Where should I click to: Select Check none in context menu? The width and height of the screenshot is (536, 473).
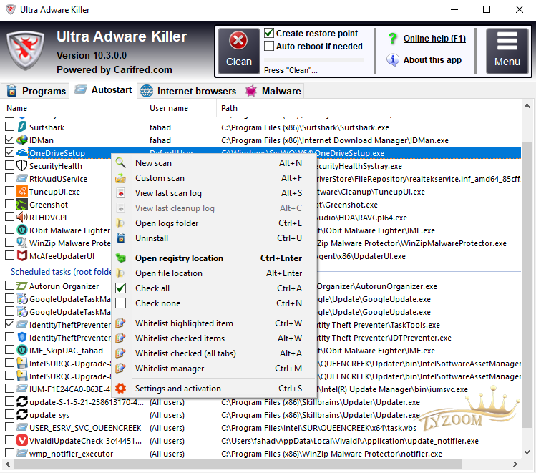(213, 303)
